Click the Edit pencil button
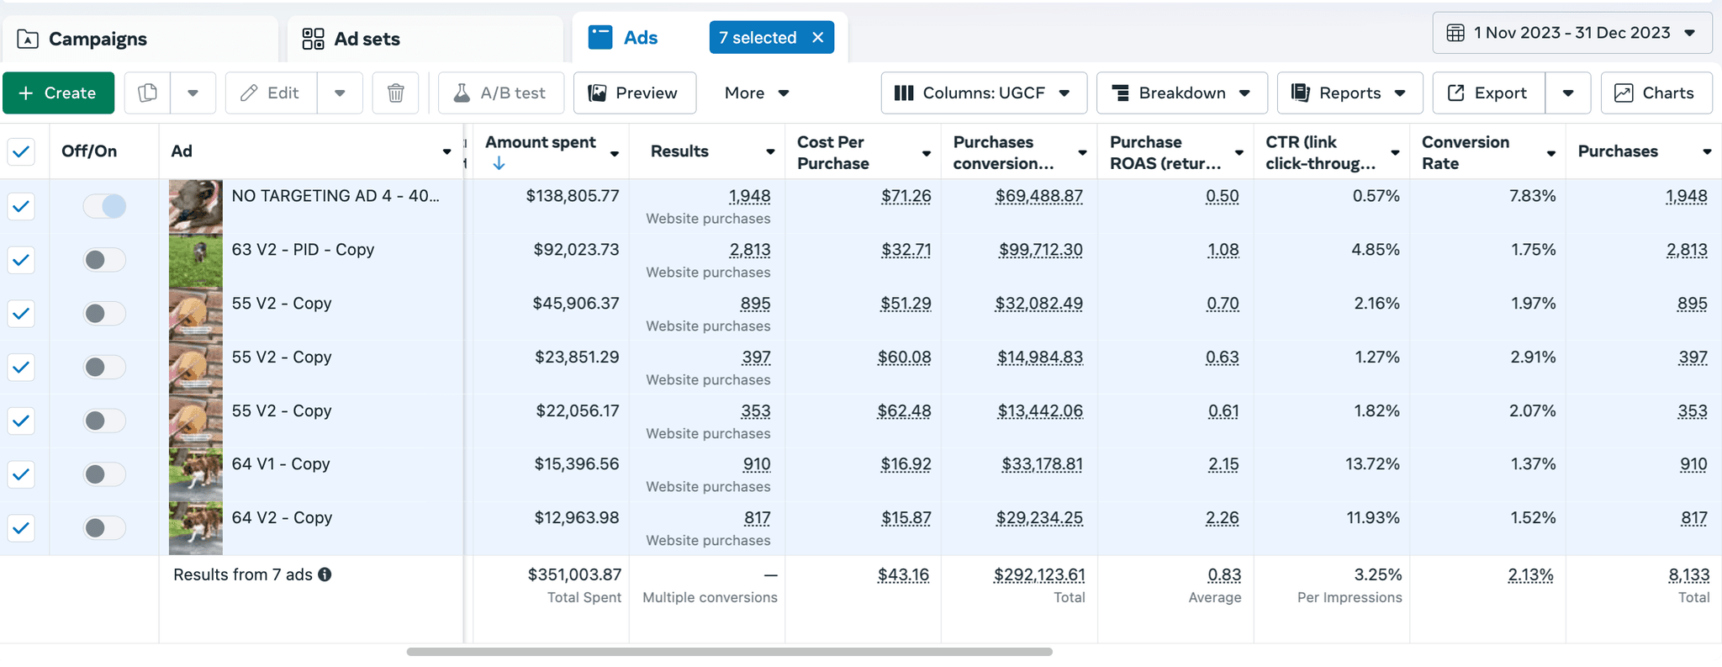 click(271, 93)
